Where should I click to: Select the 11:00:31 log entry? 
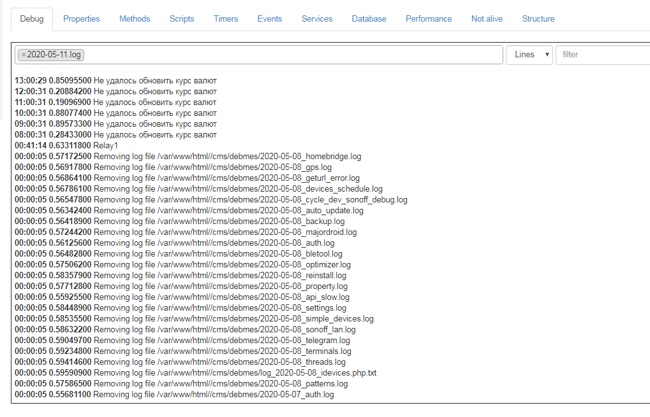point(115,102)
